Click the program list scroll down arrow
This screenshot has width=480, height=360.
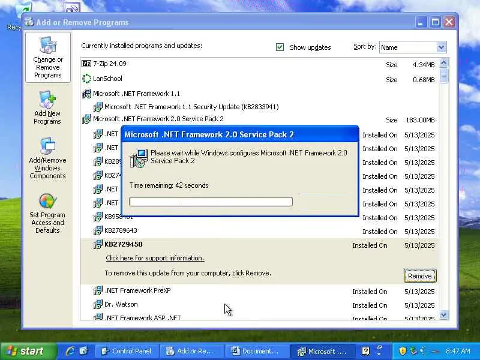[443, 314]
